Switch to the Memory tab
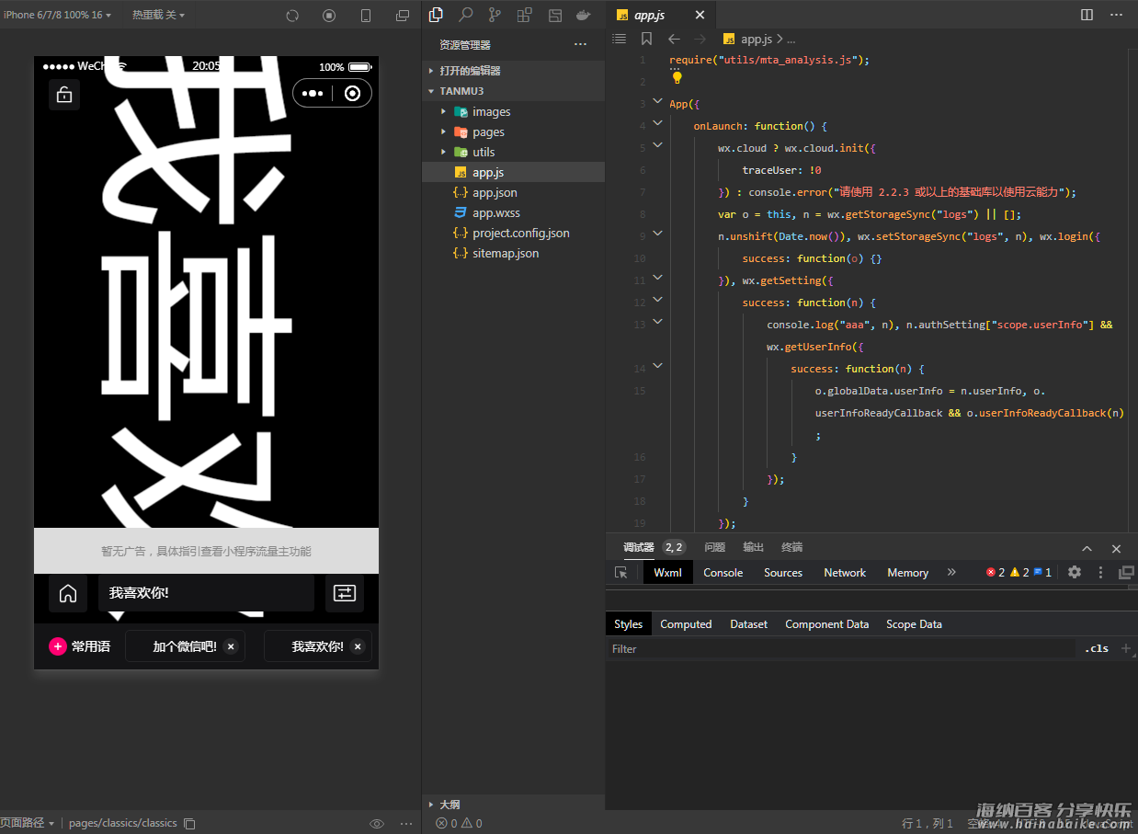Screen dimensions: 1138x834 [907, 572]
